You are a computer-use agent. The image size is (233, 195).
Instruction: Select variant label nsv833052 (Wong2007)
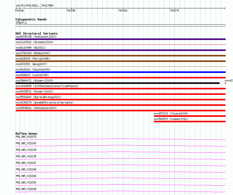pyautogui.click(x=31, y=64)
